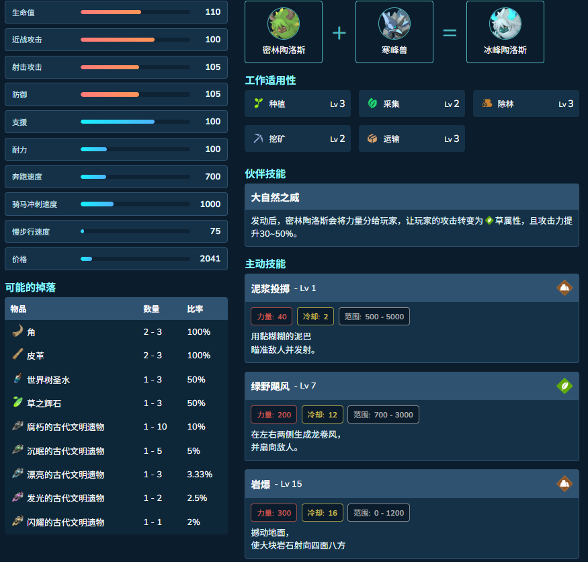The width and height of the screenshot is (588, 562).
Task: Click the ground element icon for 岩爆
Action: pyautogui.click(x=564, y=484)
